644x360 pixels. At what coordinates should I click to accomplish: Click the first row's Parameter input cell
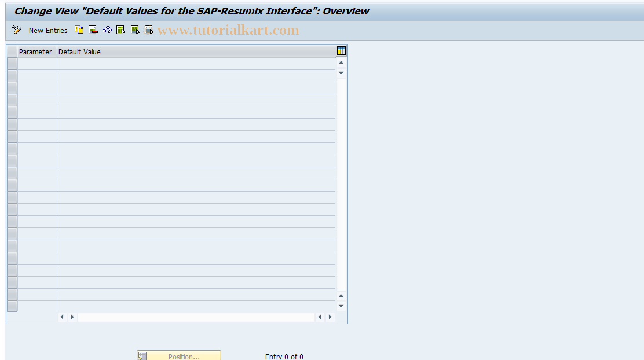click(37, 64)
